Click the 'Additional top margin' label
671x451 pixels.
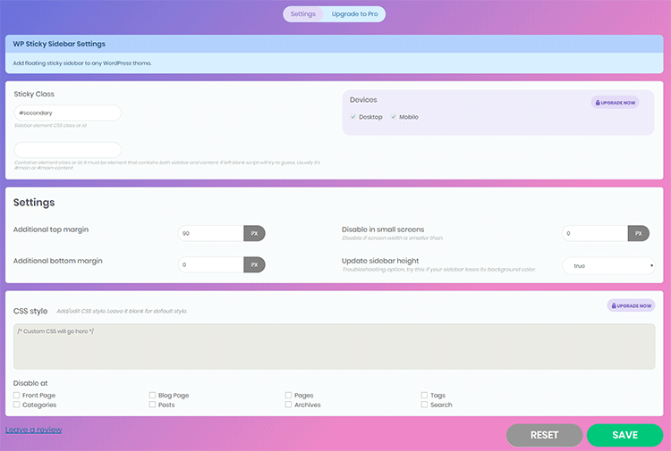51,230
